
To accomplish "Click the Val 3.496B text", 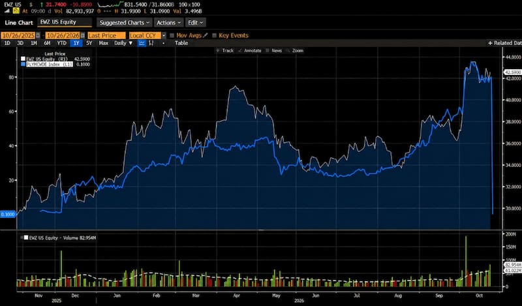I will pyautogui.click(x=187, y=11).
